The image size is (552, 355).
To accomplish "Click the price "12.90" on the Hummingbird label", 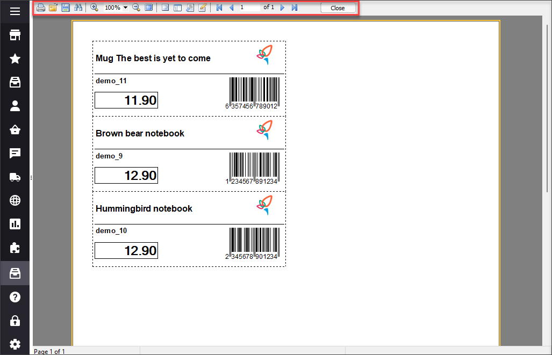I will point(126,251).
